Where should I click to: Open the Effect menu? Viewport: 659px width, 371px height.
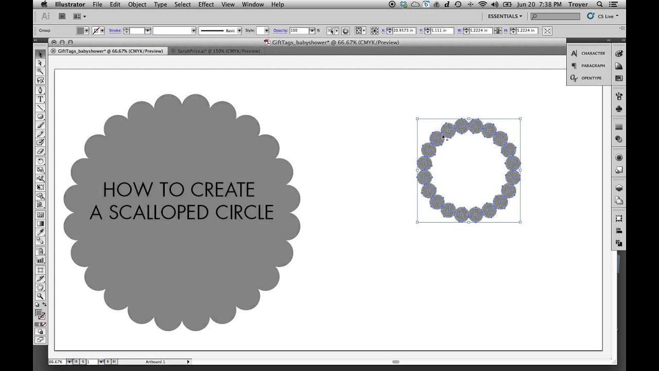pos(205,4)
